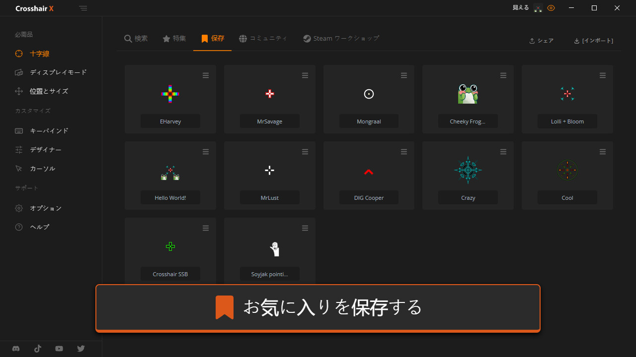Switch to the コミュニティ tab
The width and height of the screenshot is (636, 357).
(263, 39)
